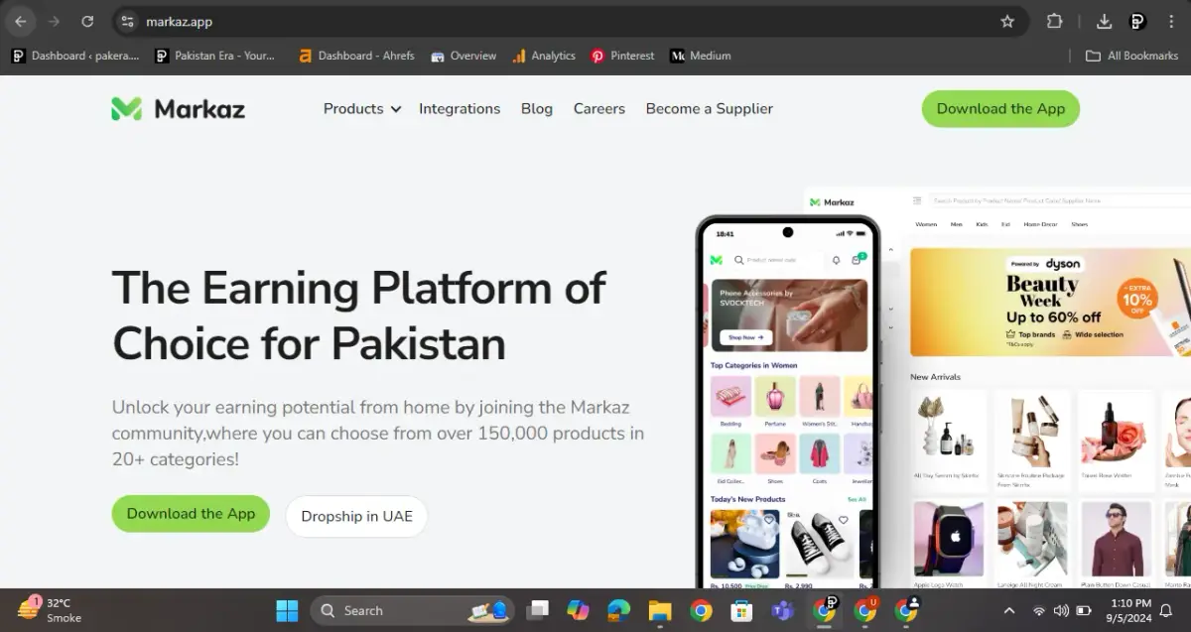Open the volume speaker tray icon
This screenshot has width=1191, height=632.
coord(1061,610)
